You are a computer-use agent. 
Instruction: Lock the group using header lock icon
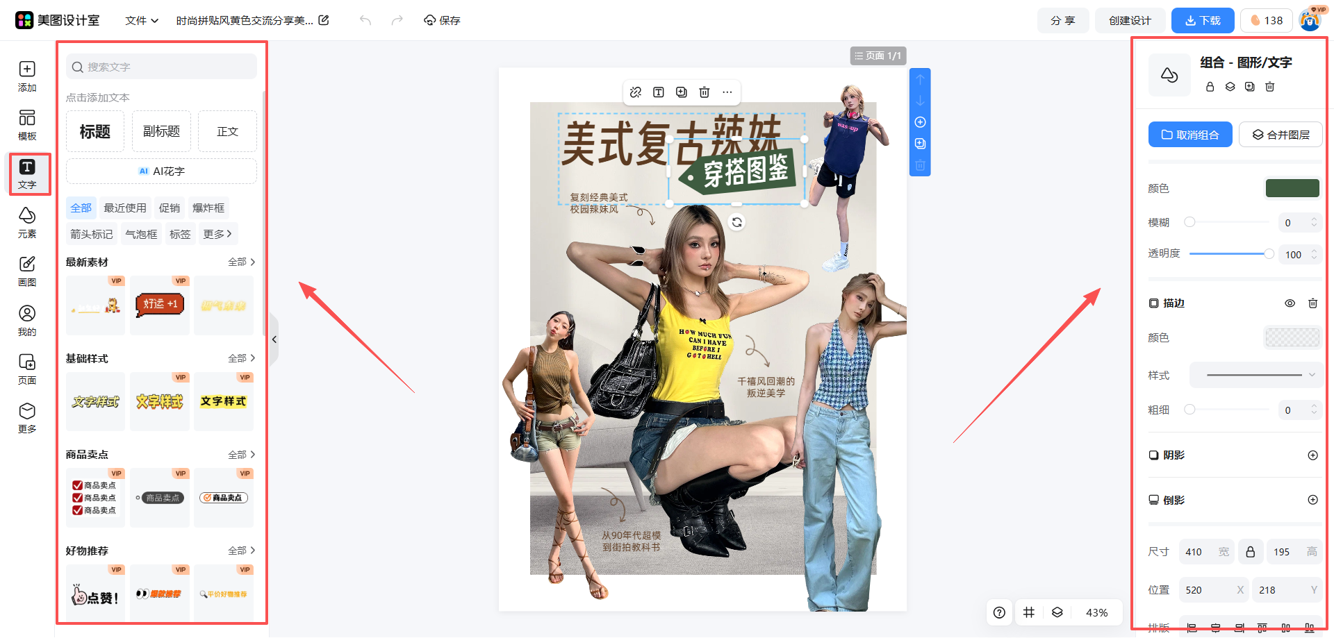(1210, 87)
